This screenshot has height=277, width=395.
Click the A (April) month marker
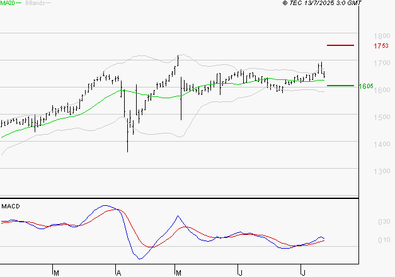click(118, 273)
